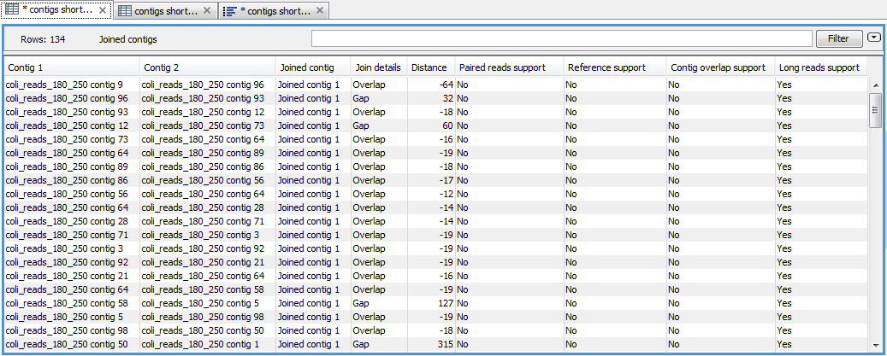Select the first contigs short table tab
Image resolution: width=887 pixels, height=356 pixels.
pyautogui.click(x=56, y=10)
